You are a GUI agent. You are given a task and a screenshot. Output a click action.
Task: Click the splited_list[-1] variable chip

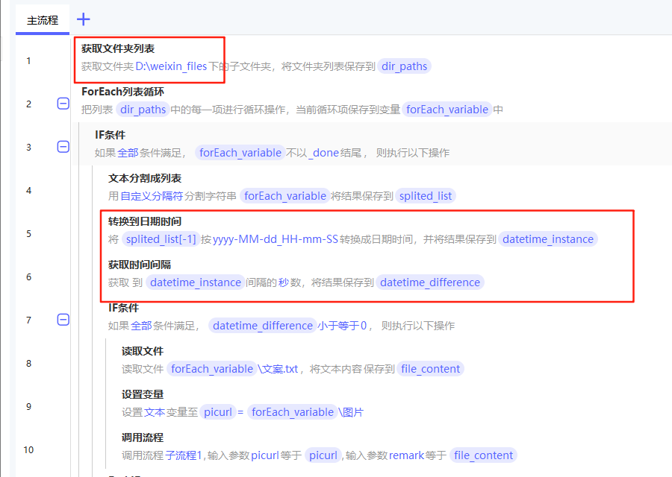pos(161,239)
